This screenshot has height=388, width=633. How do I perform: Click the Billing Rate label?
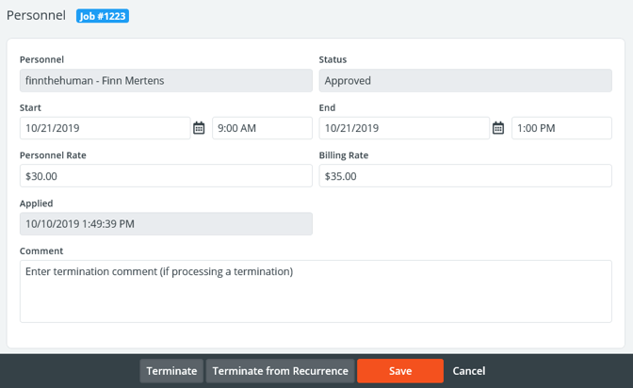[x=344, y=155]
